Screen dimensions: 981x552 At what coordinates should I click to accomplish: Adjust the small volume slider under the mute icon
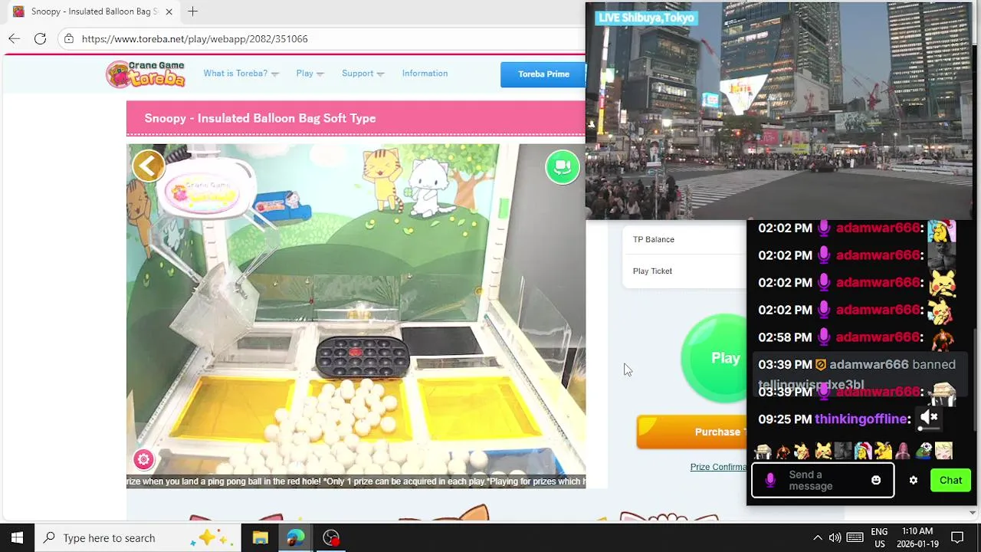(929, 429)
